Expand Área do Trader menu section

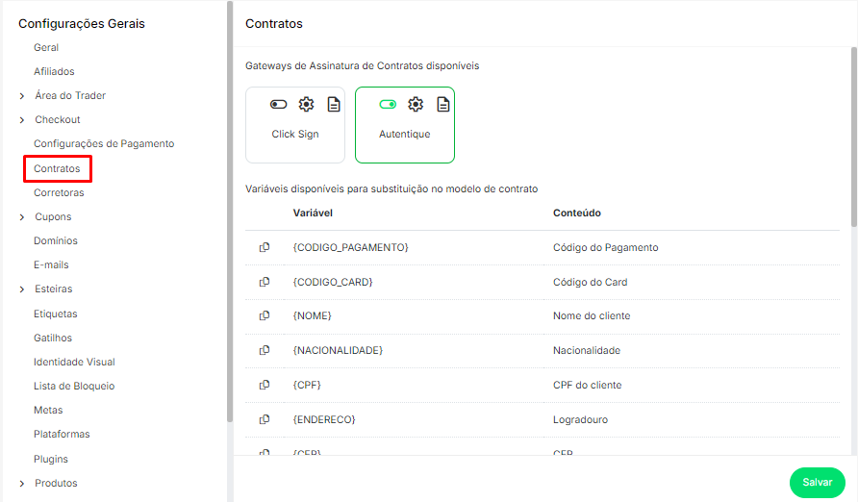tap(22, 96)
